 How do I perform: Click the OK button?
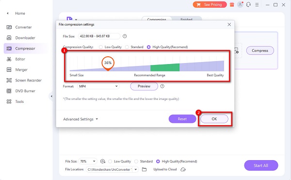[x=214, y=119]
